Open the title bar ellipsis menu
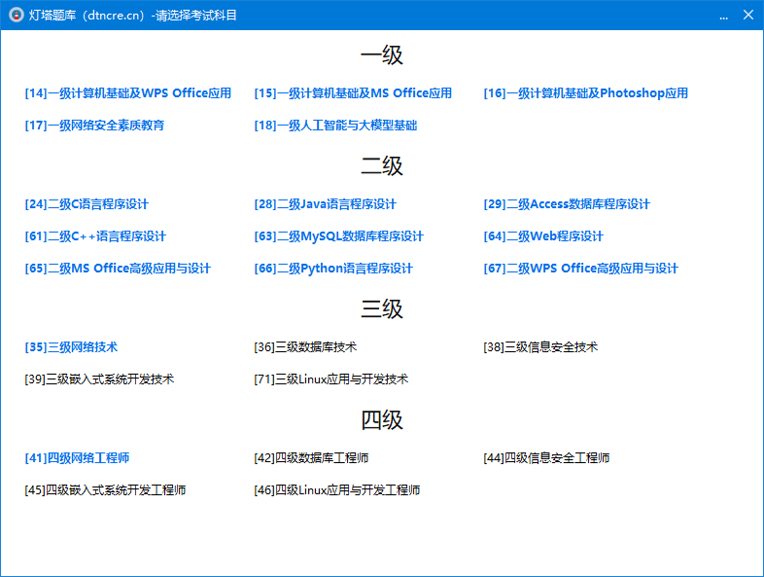This screenshot has width=764, height=577. coord(723,16)
